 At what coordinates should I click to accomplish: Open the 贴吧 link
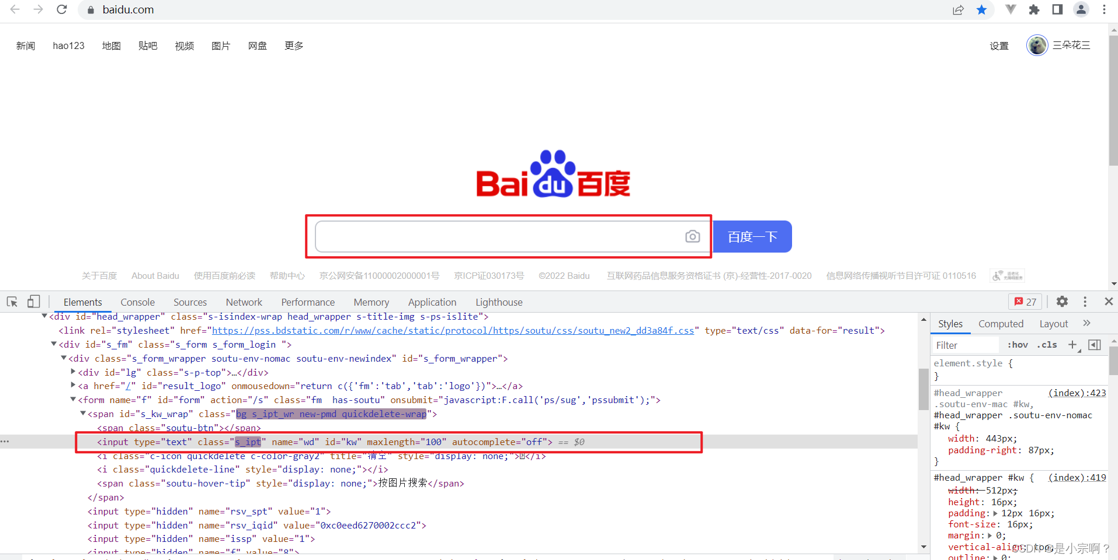coord(148,45)
